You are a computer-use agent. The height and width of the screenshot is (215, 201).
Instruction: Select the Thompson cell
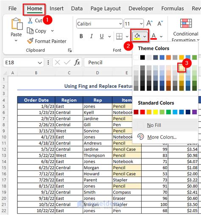98,155
